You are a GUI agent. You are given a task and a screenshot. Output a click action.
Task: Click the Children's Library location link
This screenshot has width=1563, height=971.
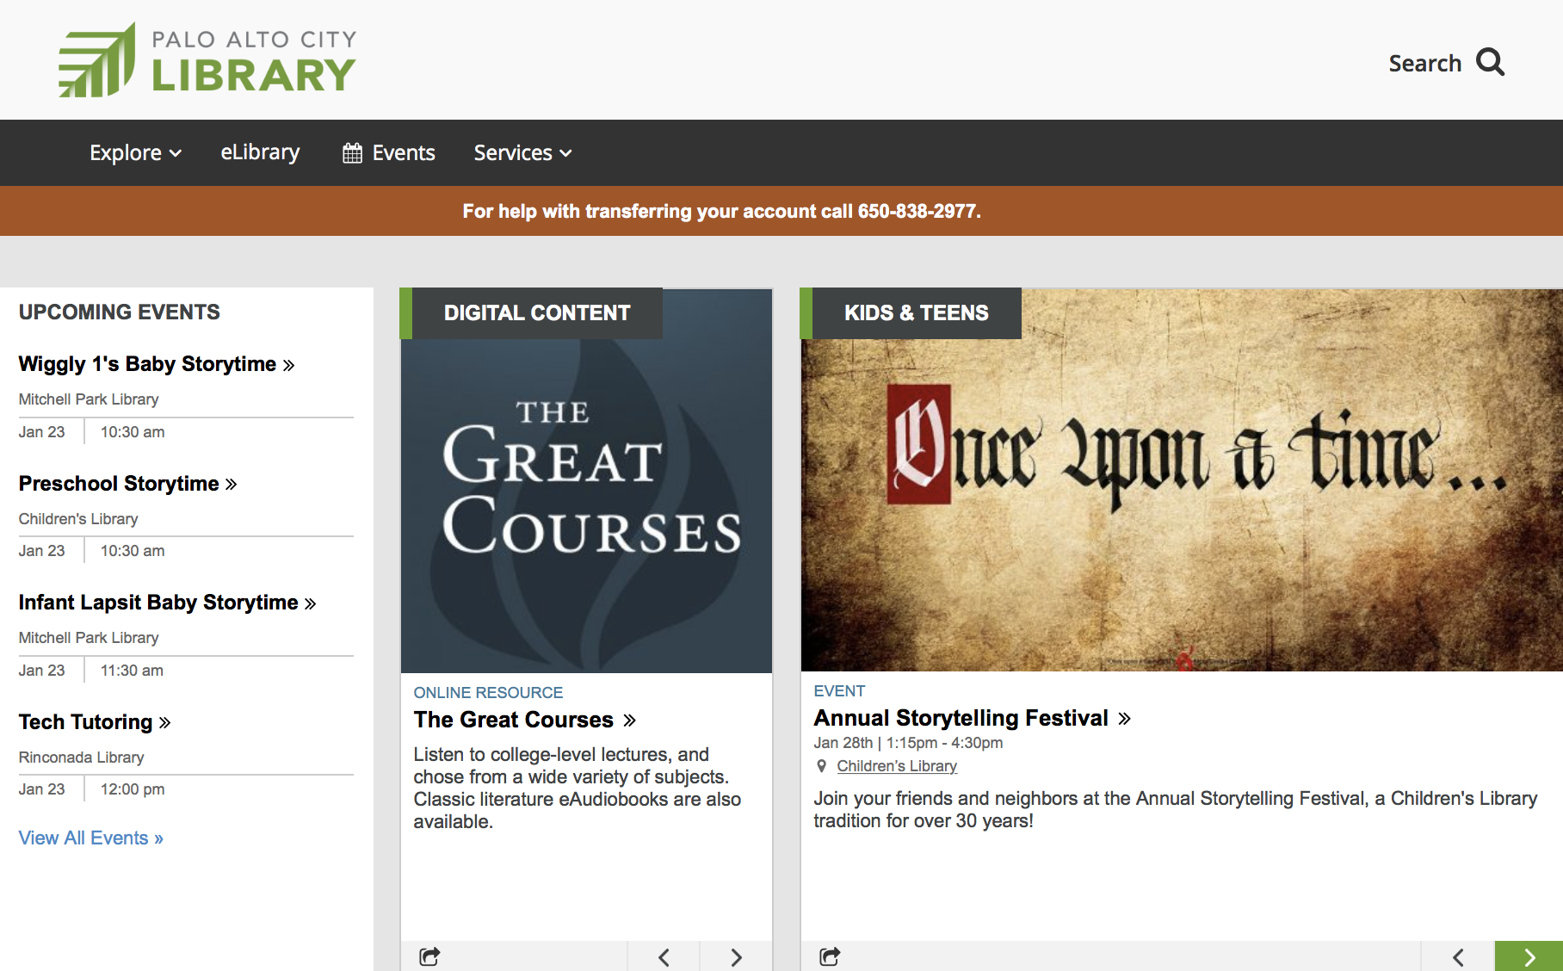(x=896, y=766)
